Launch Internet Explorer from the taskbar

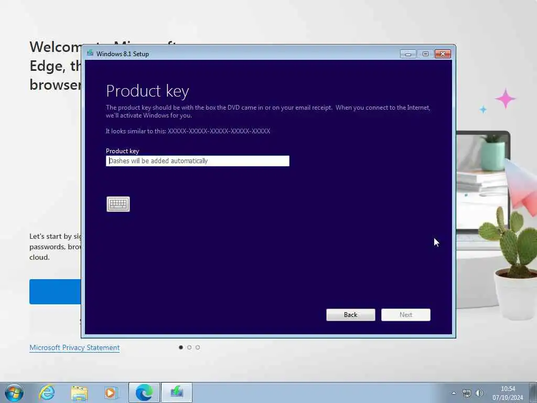(x=46, y=393)
